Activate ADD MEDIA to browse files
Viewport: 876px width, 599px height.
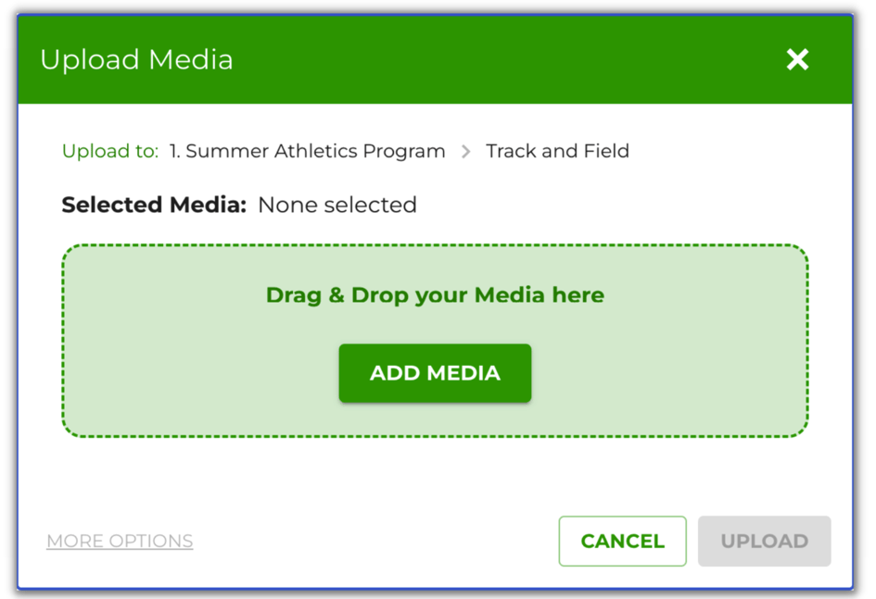pos(435,373)
